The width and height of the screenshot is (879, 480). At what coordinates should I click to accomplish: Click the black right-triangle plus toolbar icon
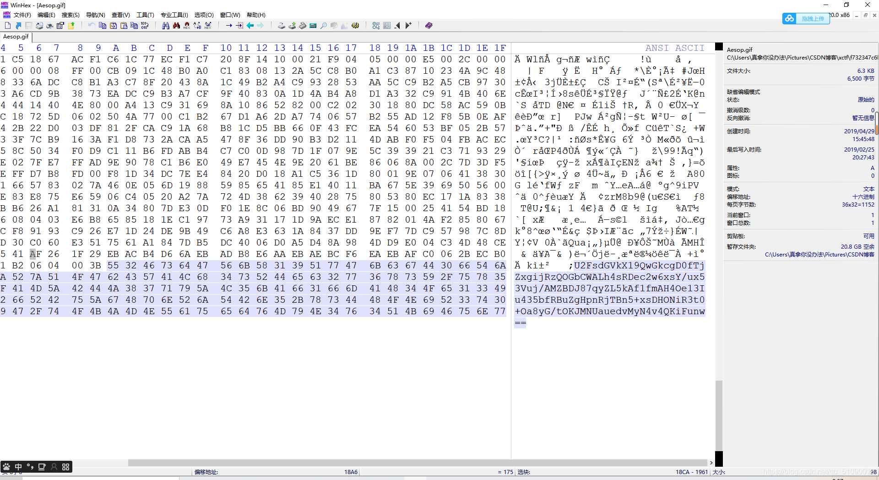coord(408,26)
